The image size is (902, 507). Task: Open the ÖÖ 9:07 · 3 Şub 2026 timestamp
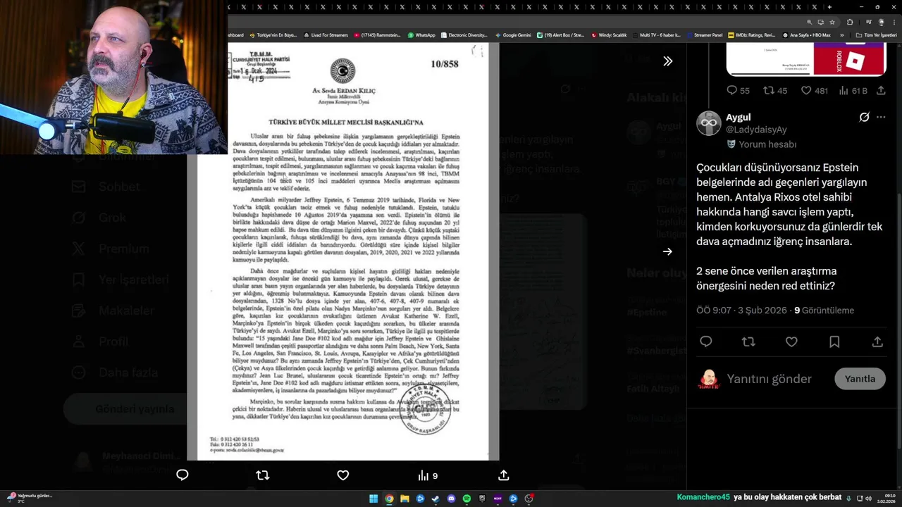(741, 311)
